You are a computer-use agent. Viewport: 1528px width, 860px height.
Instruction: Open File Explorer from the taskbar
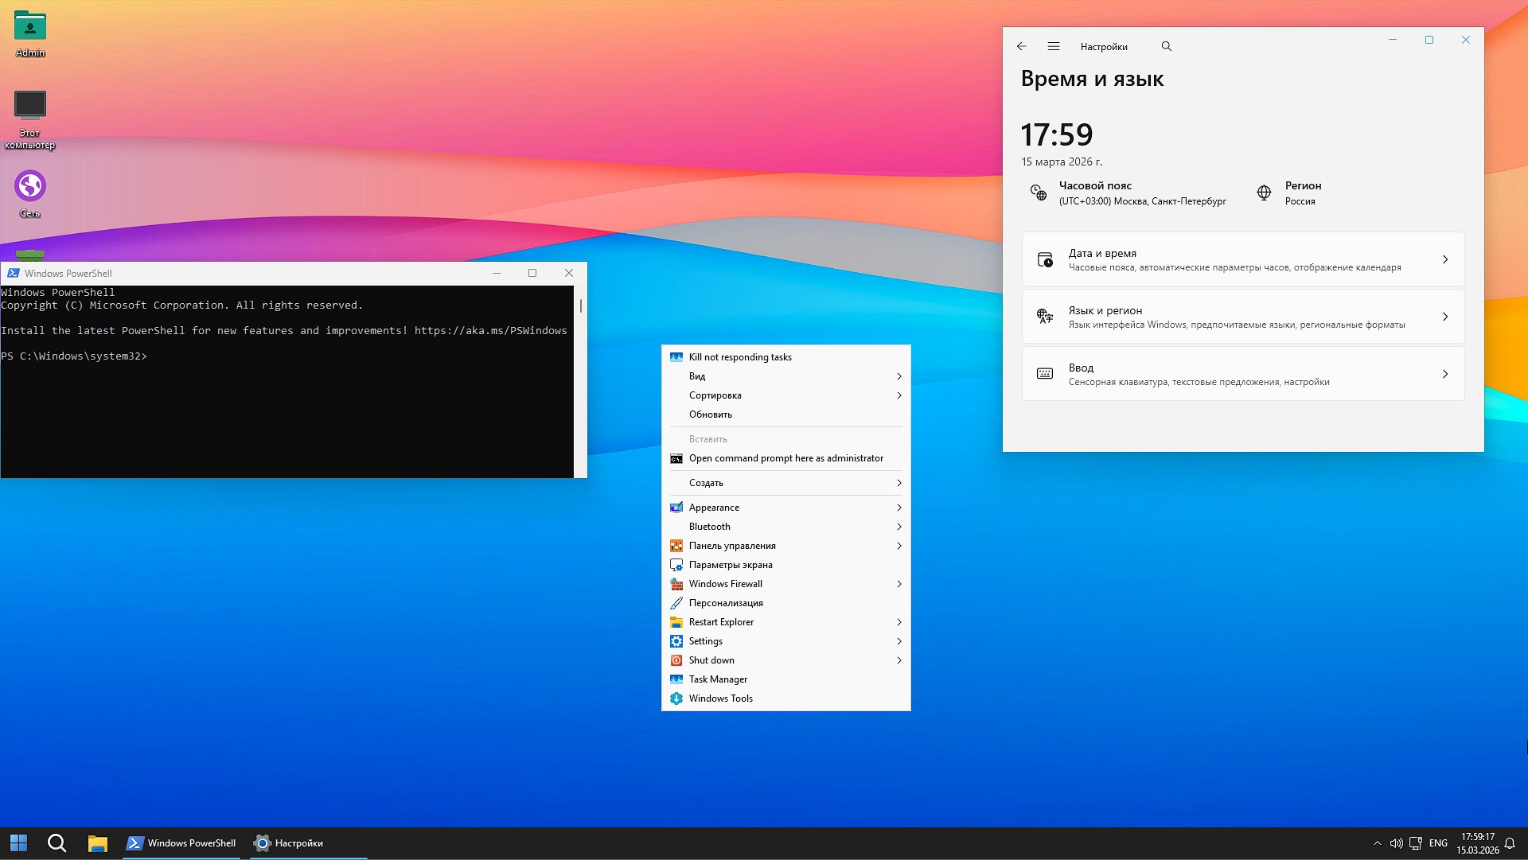[97, 842]
